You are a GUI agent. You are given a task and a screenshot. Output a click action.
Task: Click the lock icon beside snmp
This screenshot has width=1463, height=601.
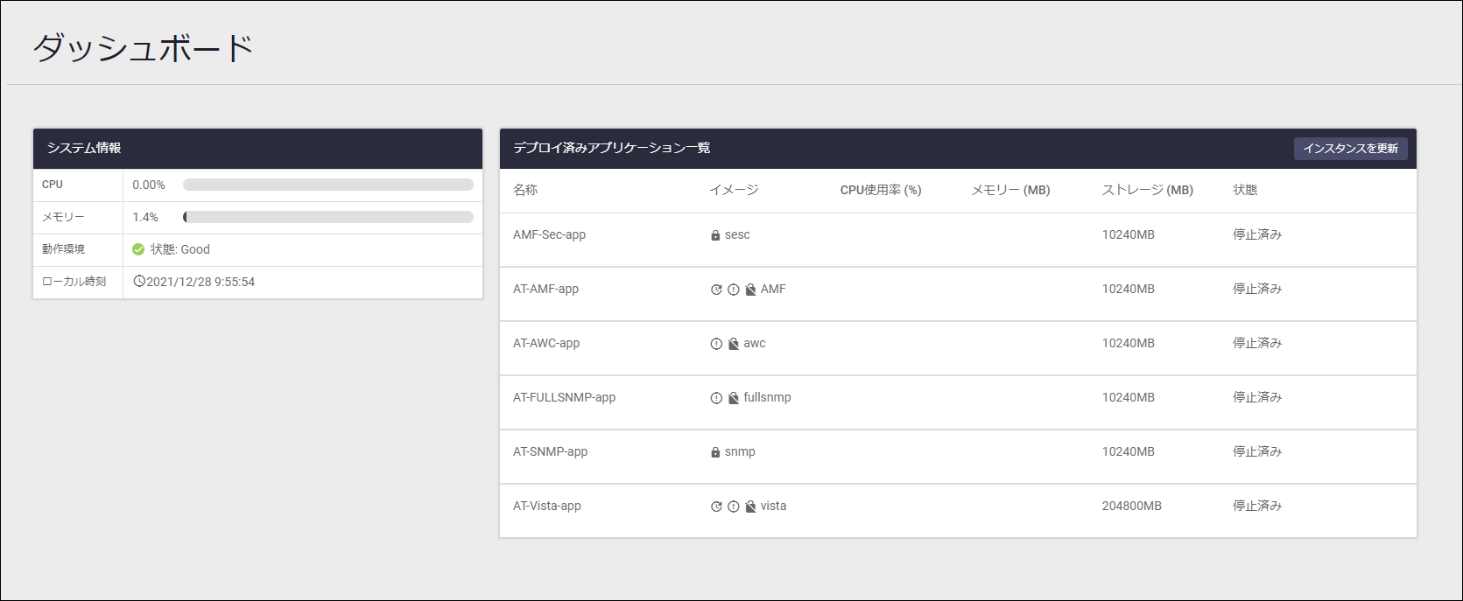715,452
